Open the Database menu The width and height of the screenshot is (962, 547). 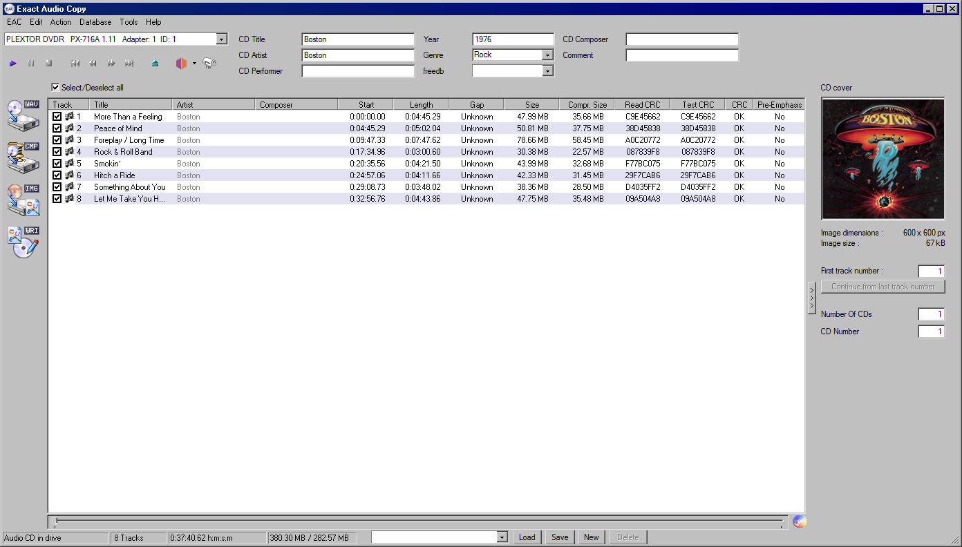(x=95, y=22)
